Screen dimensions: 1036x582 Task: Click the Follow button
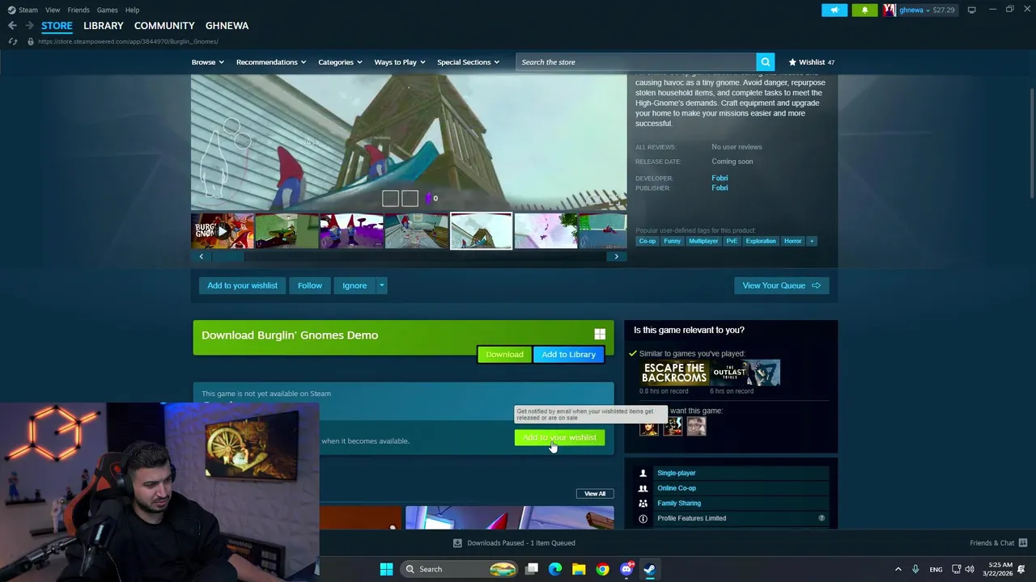pyautogui.click(x=310, y=285)
